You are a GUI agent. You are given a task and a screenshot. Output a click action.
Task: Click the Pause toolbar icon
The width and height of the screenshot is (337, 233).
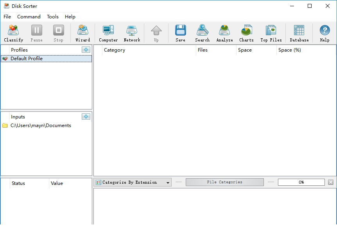click(36, 33)
